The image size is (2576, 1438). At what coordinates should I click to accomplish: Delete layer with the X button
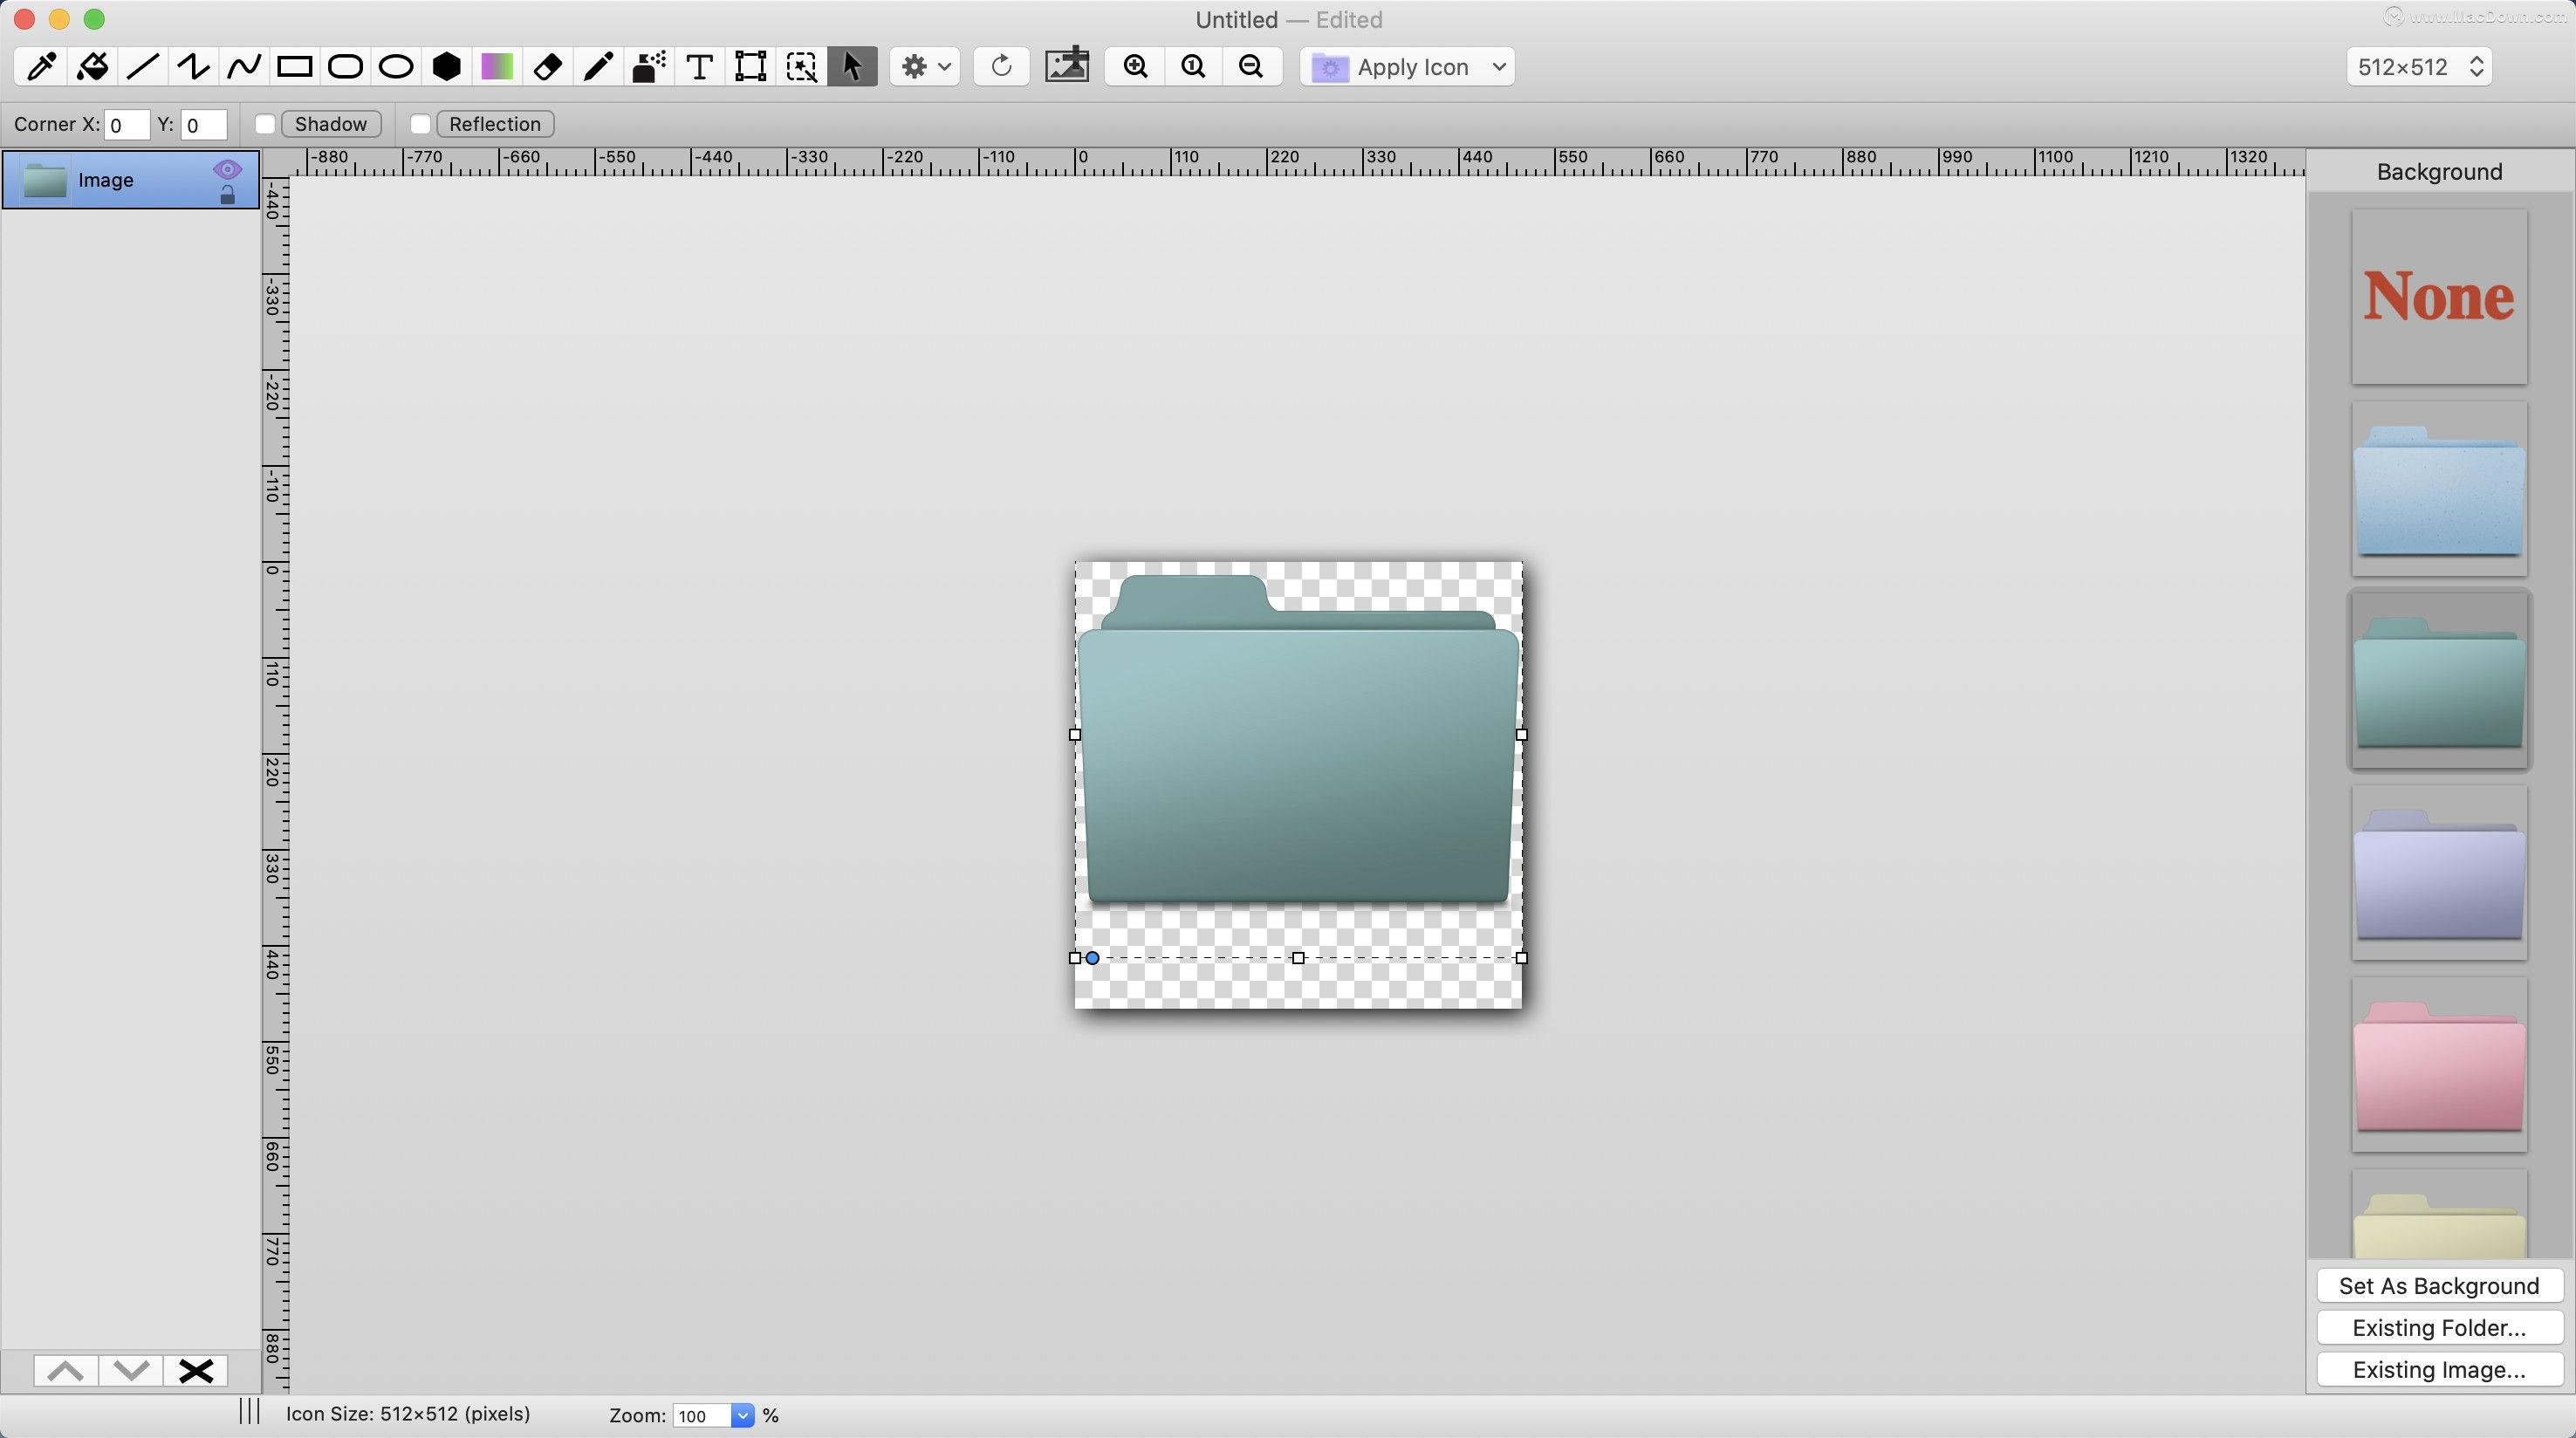pyautogui.click(x=196, y=1370)
